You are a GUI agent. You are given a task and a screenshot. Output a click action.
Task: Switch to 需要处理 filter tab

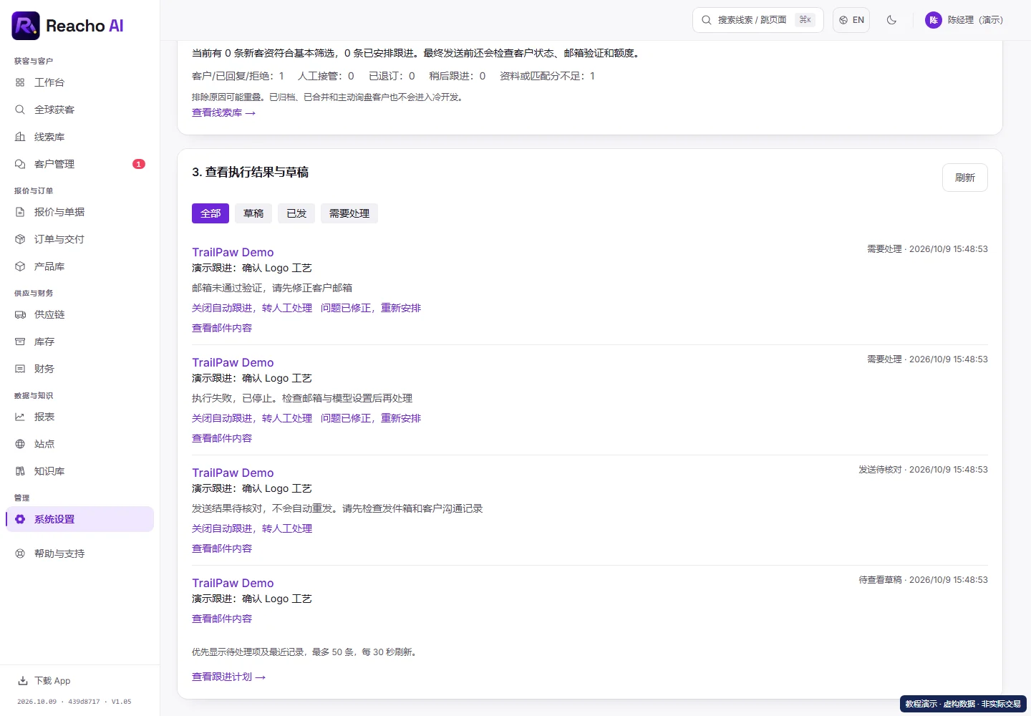pos(349,213)
